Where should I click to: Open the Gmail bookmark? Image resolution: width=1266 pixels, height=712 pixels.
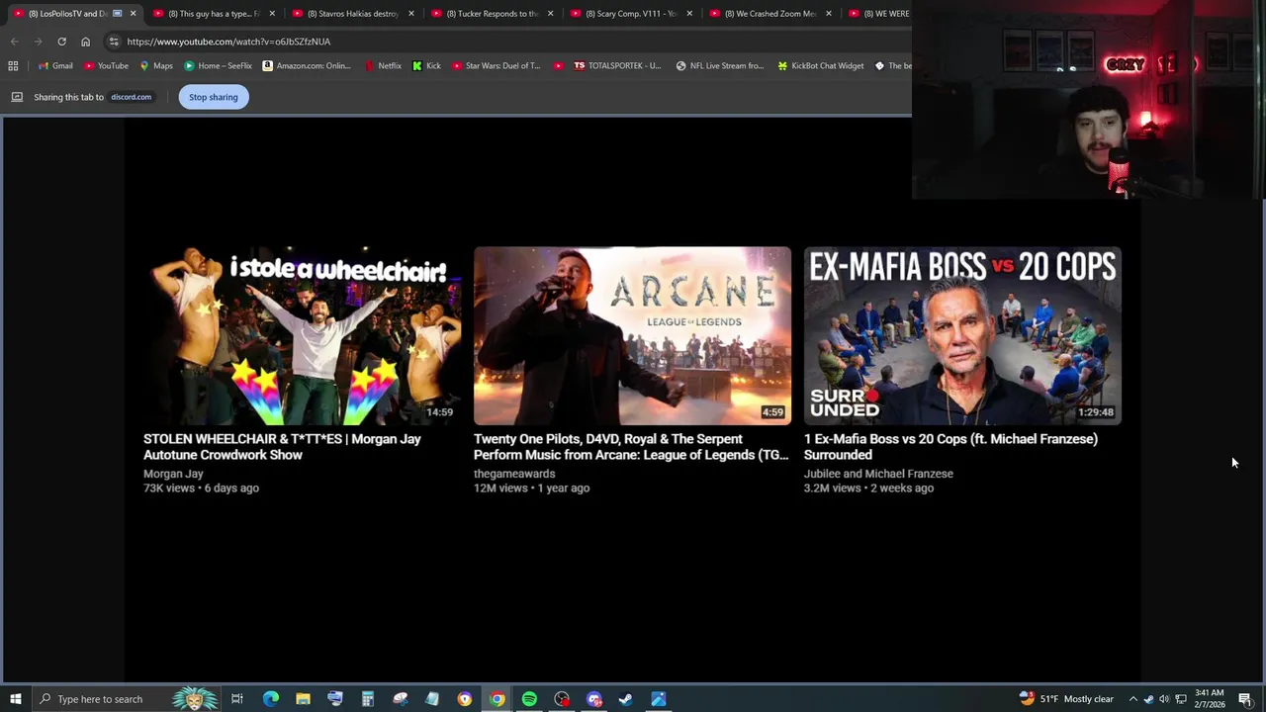pyautogui.click(x=55, y=66)
